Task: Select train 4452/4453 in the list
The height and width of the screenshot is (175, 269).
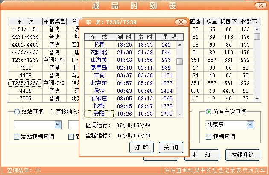Action: pyautogui.click(x=25, y=45)
